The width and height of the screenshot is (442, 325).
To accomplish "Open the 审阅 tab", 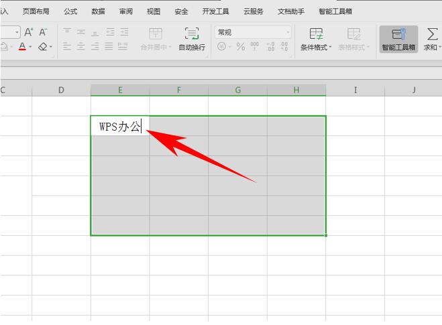I will 125,11.
